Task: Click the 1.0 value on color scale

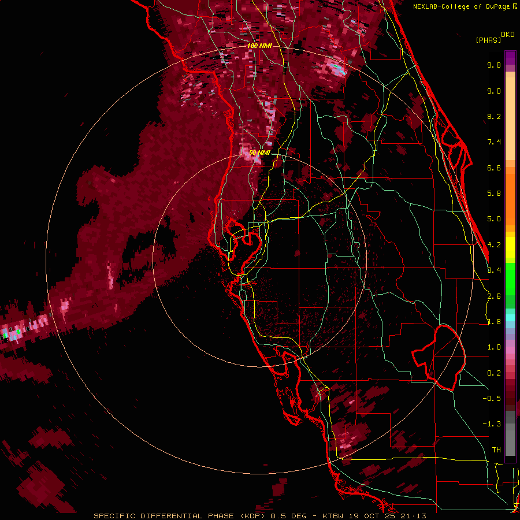Action: tap(494, 347)
